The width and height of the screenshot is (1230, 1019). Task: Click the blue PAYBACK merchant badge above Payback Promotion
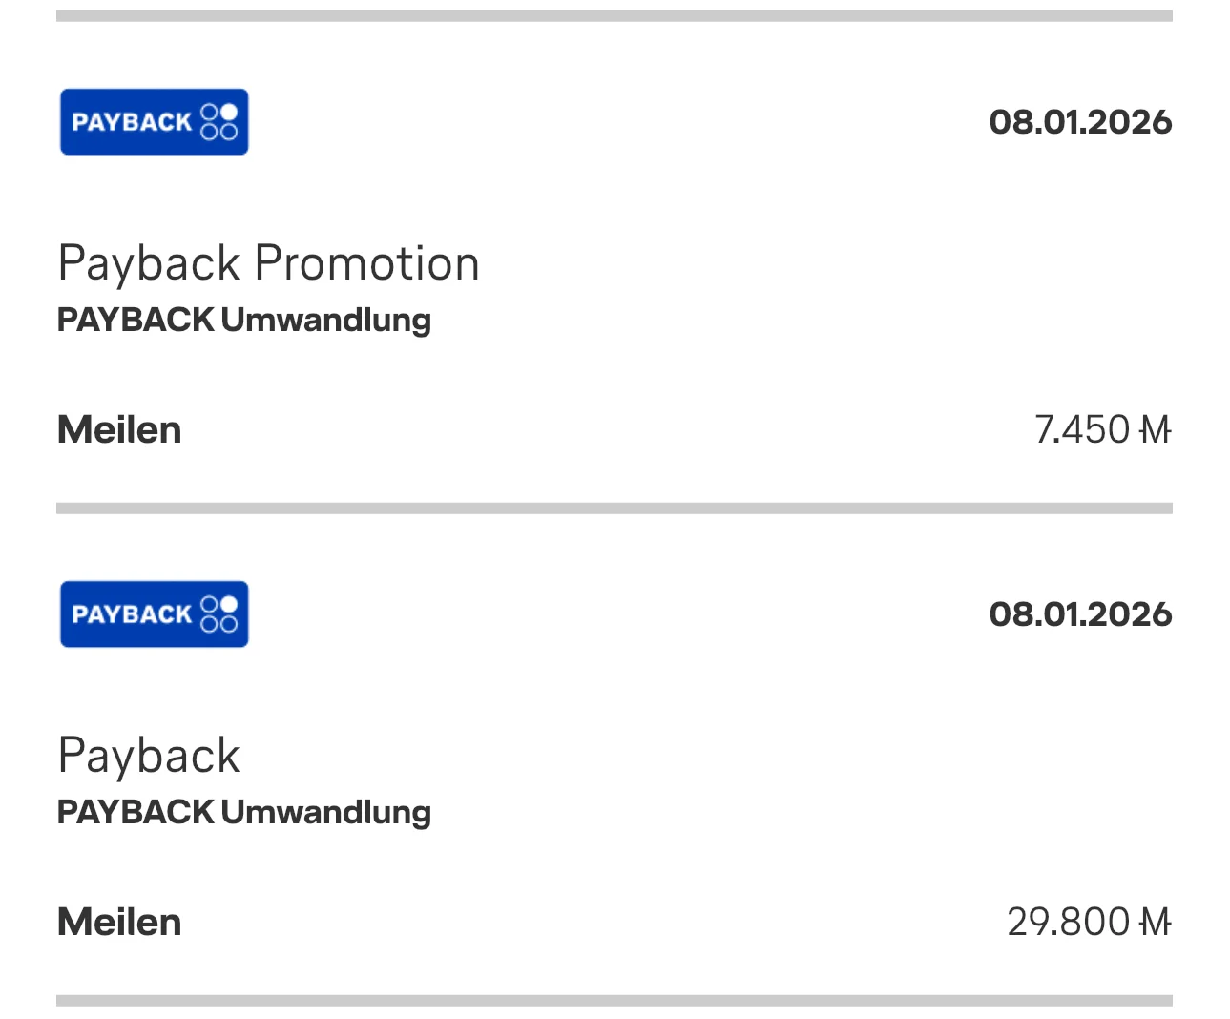coord(154,120)
